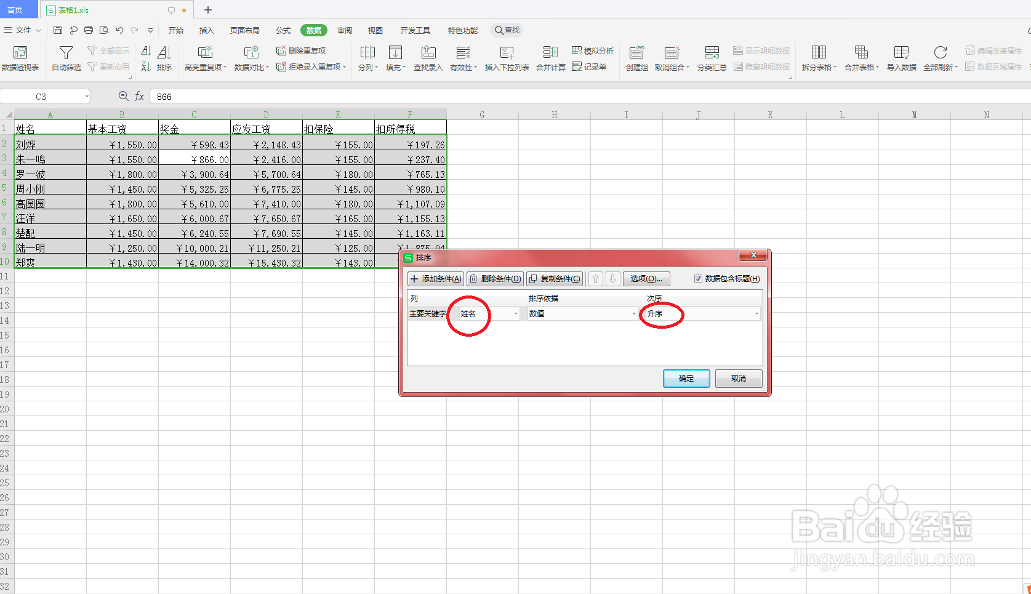Screen dimensions: 1031x594
Task: Open the 排序 sort tool in ribbon
Action: coord(164,58)
